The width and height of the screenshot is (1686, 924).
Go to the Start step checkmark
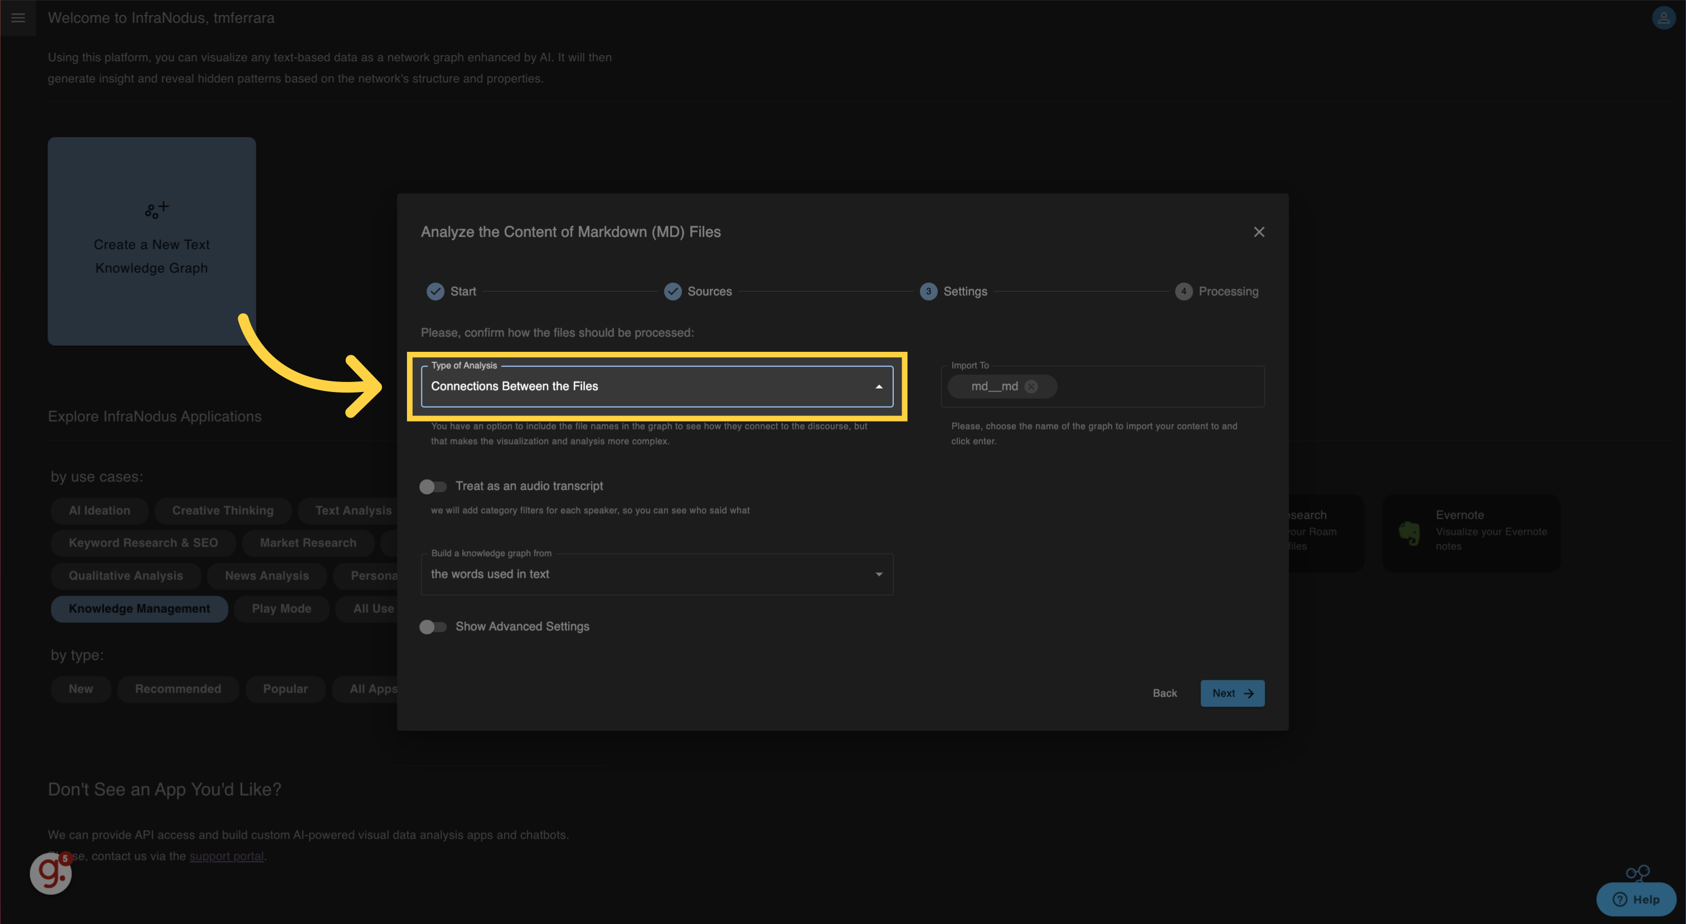tap(435, 291)
